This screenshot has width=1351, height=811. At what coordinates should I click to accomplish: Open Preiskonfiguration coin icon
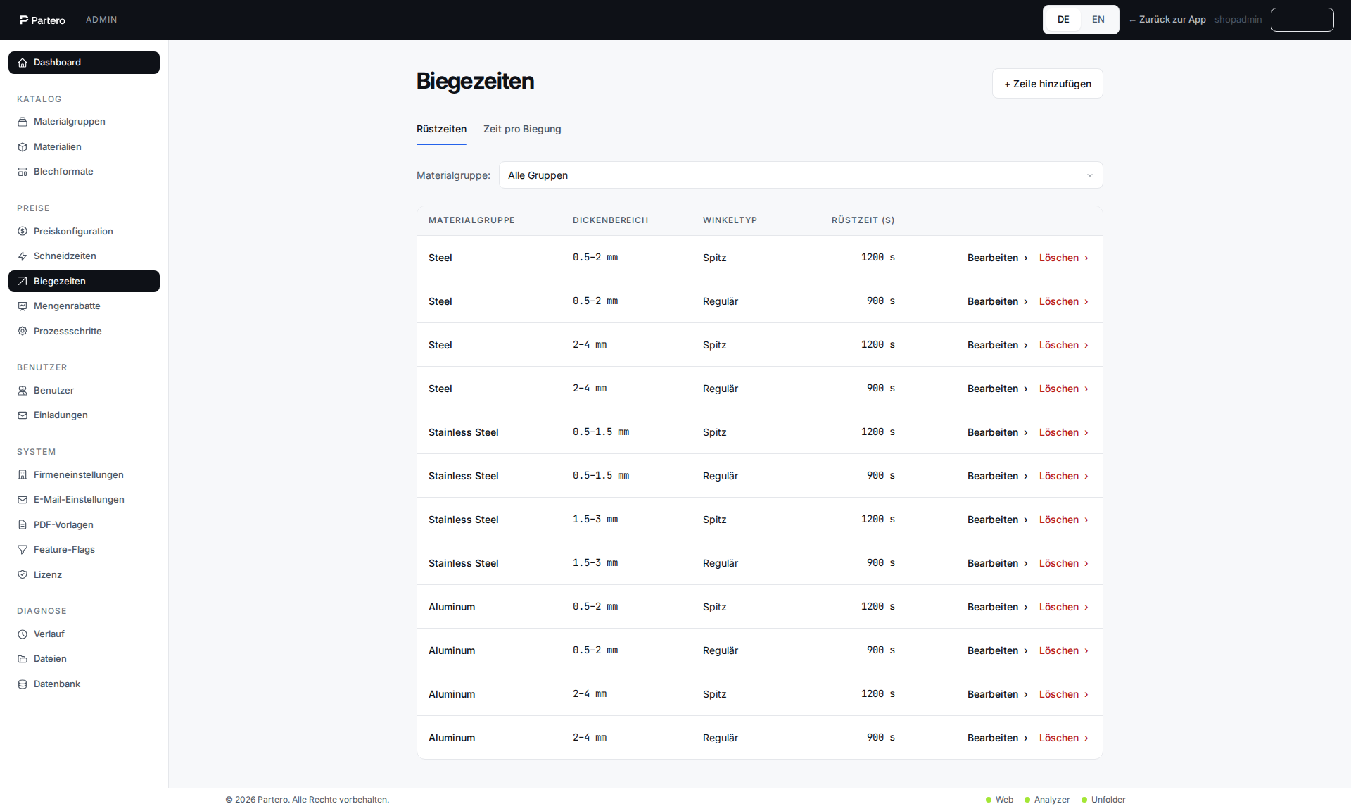[x=23, y=232]
